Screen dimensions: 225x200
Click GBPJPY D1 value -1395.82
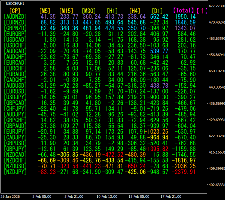[x=156, y=149]
